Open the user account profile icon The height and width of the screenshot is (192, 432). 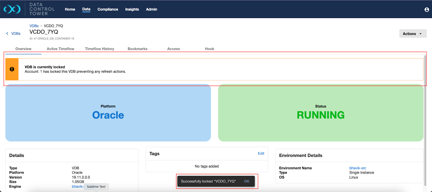[427, 10]
